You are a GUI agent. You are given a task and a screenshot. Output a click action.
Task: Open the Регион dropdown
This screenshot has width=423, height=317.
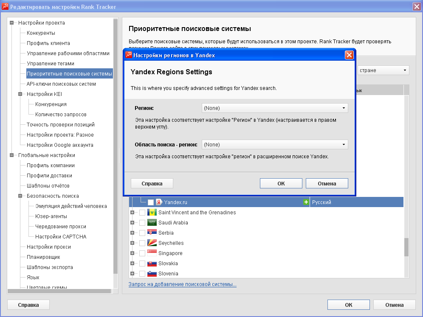click(x=275, y=108)
